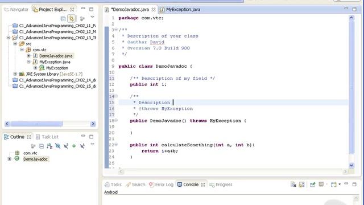Switch to the Navigator tab
This screenshot has width=364, height=205.
tap(16, 10)
